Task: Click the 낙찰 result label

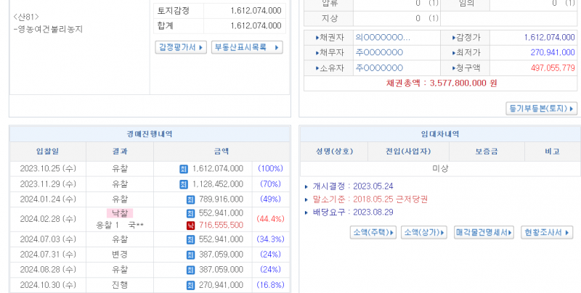Action: pyautogui.click(x=120, y=212)
